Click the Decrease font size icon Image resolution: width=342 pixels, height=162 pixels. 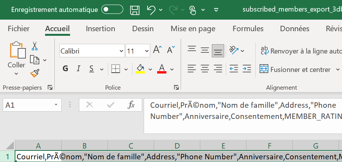point(171,50)
